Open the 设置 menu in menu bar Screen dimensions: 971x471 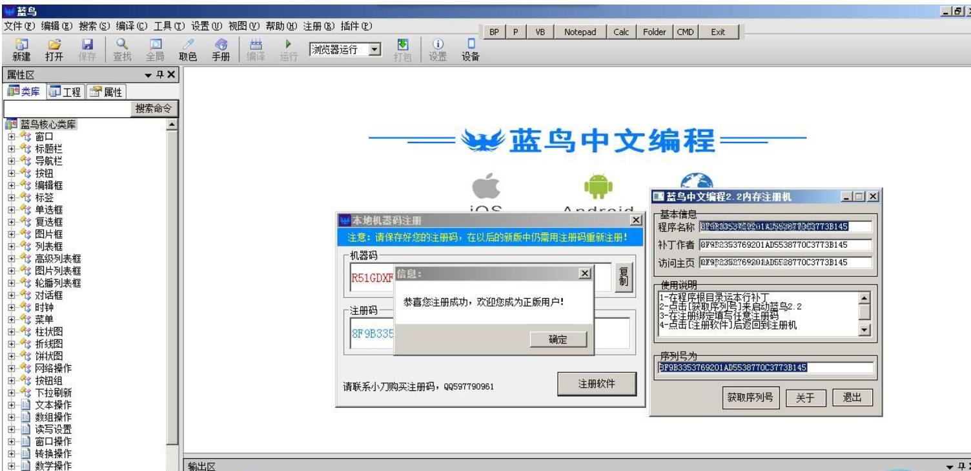[x=208, y=25]
